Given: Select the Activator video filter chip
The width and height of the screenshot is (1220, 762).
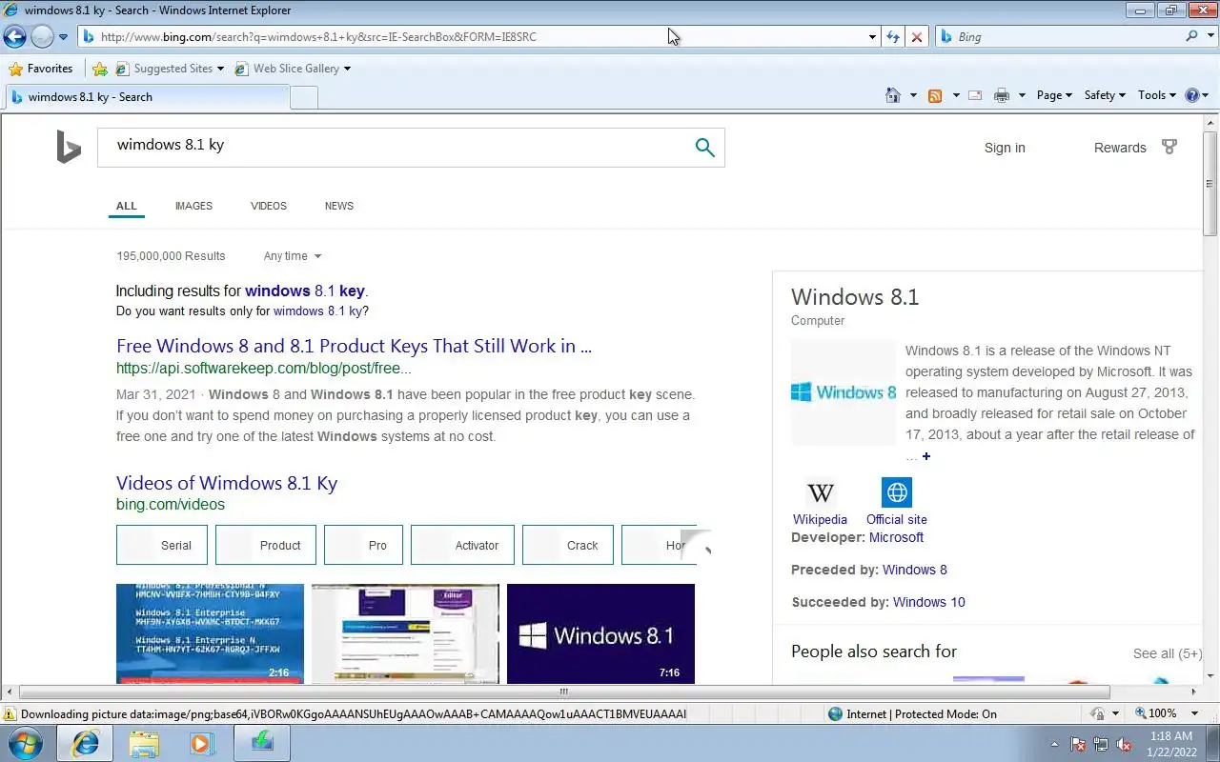Looking at the screenshot, I should tap(462, 545).
